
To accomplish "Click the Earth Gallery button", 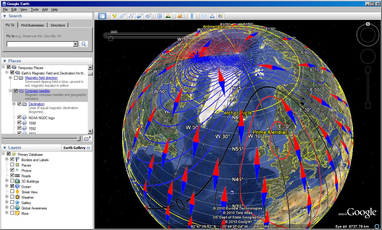I will [77, 148].
